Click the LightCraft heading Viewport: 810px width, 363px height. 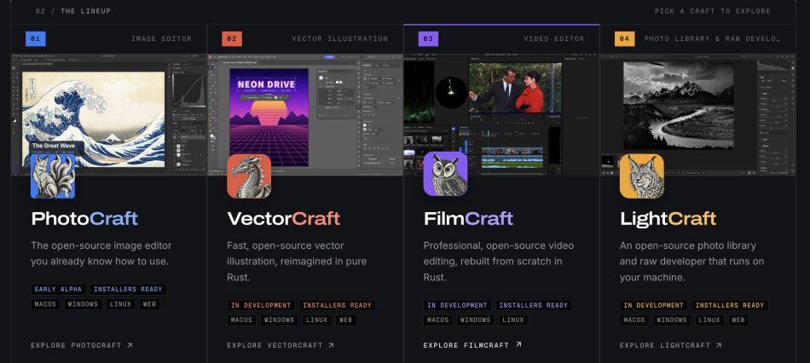coord(668,219)
